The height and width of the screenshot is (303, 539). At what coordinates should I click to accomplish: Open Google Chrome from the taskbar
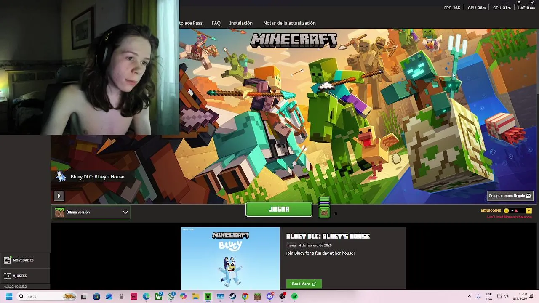click(x=245, y=296)
